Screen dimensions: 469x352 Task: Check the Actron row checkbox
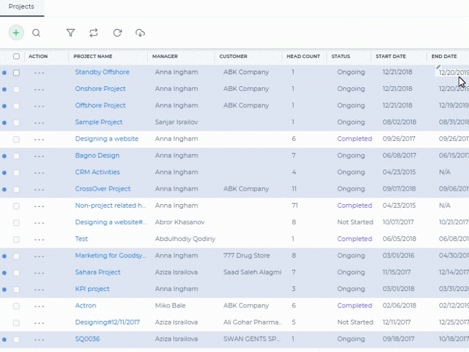pyautogui.click(x=16, y=306)
